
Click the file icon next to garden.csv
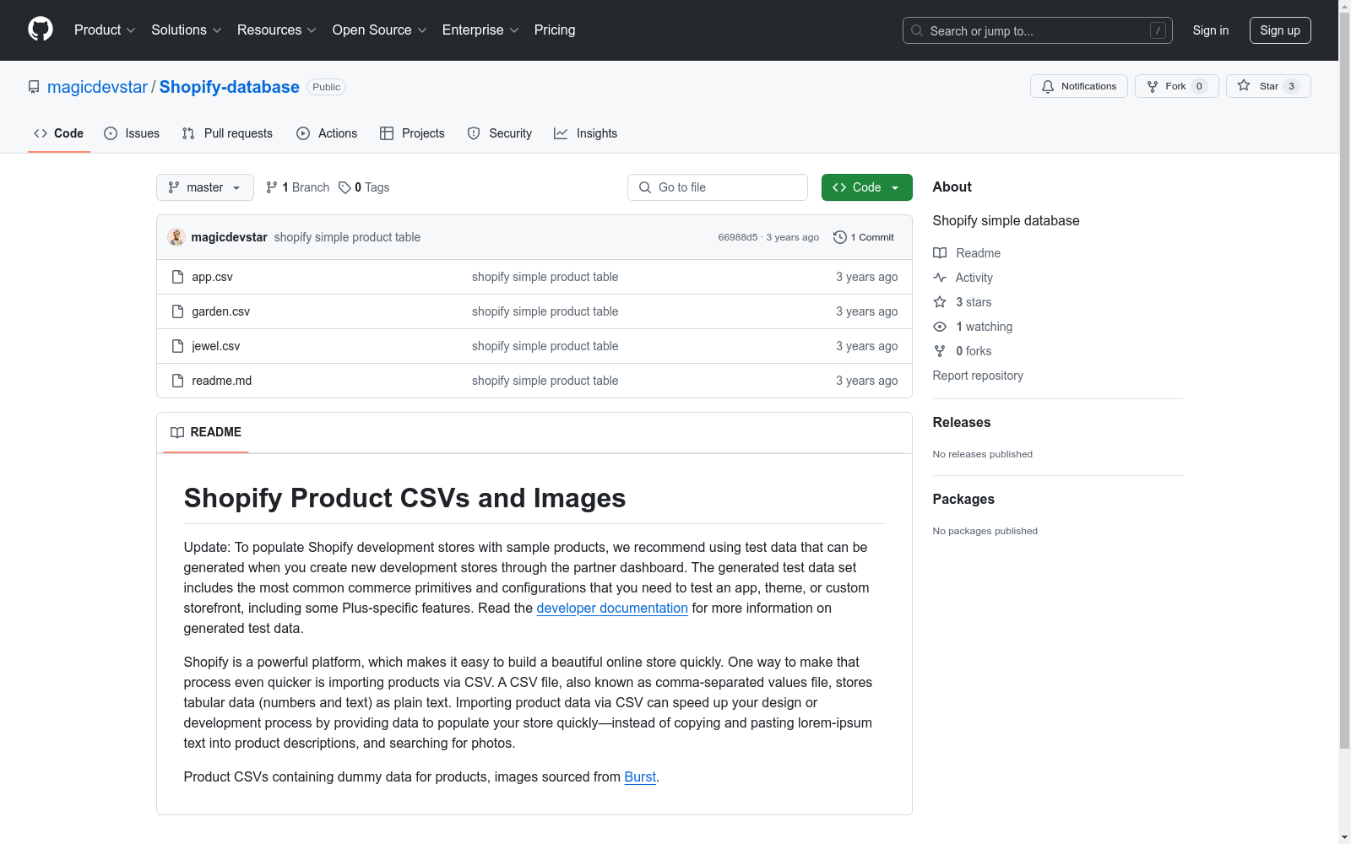pyautogui.click(x=177, y=311)
